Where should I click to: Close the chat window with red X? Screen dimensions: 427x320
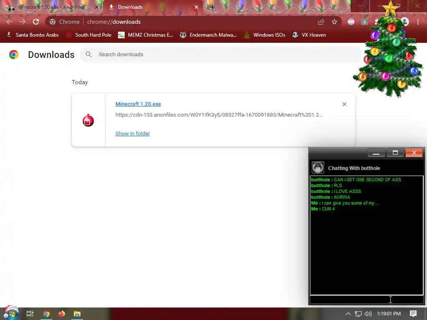pos(414,153)
